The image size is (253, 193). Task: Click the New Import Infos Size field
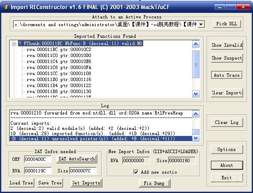[x=182, y=160]
